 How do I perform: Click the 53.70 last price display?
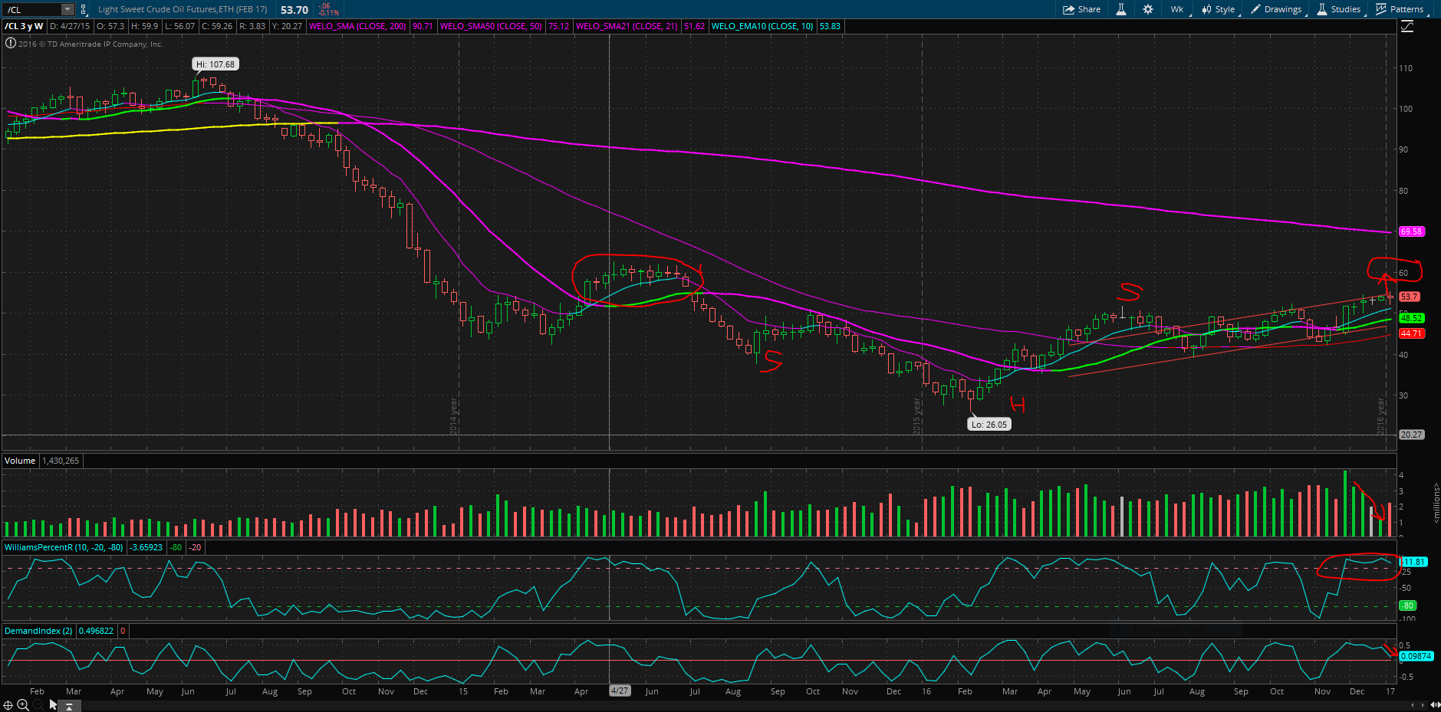[294, 10]
